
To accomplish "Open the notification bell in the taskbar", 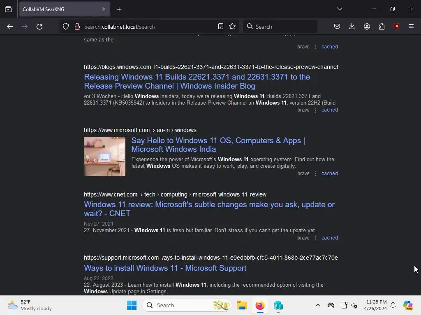I will click(393, 305).
